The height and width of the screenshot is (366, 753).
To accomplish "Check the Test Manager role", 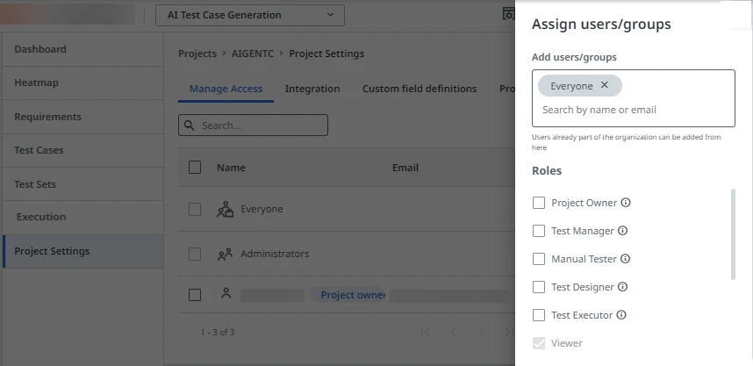I will point(539,231).
